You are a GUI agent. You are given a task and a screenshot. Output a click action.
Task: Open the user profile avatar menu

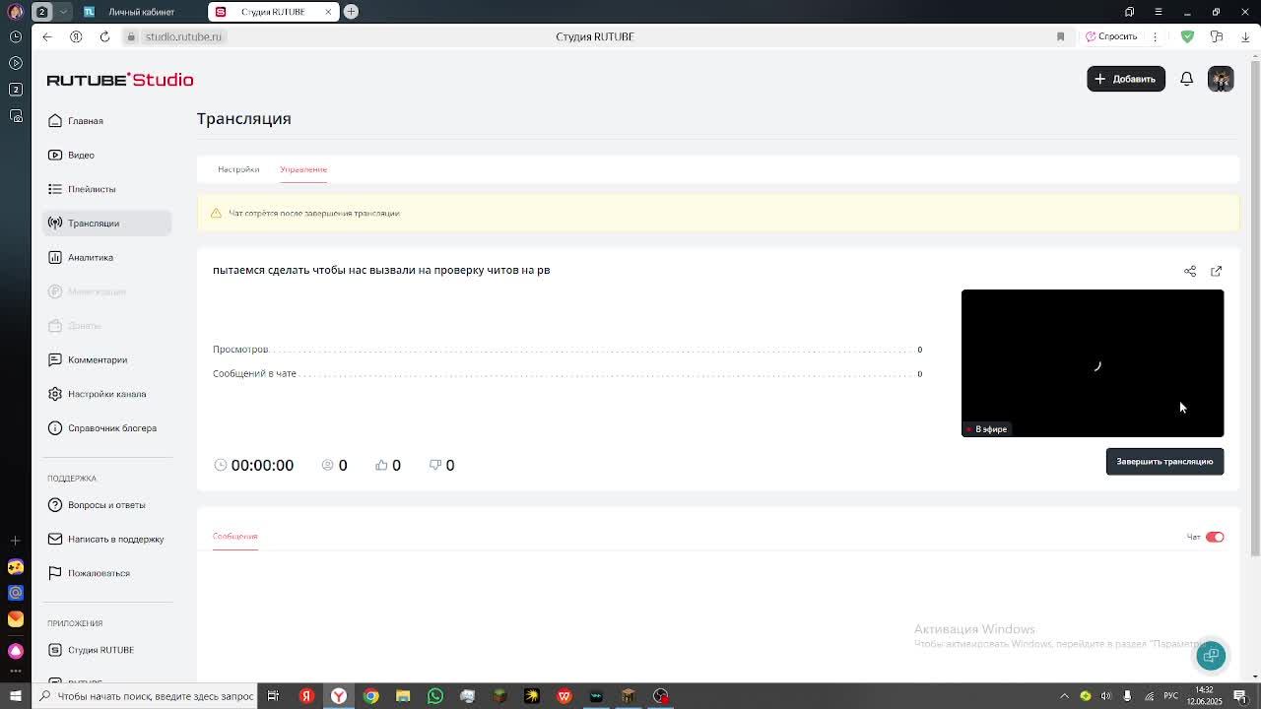(1221, 79)
